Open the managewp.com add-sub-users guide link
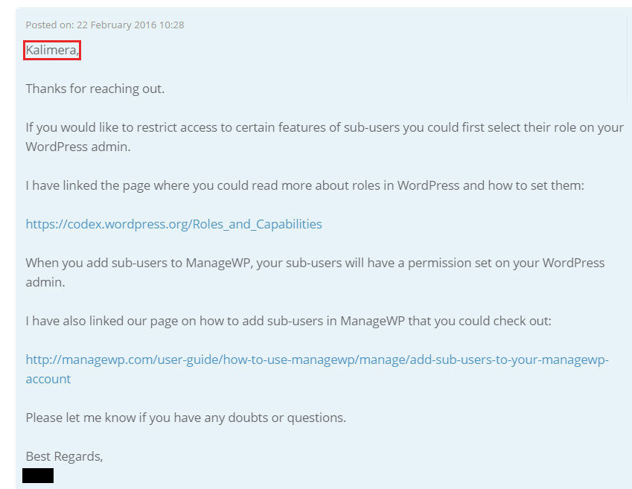 [x=317, y=369]
